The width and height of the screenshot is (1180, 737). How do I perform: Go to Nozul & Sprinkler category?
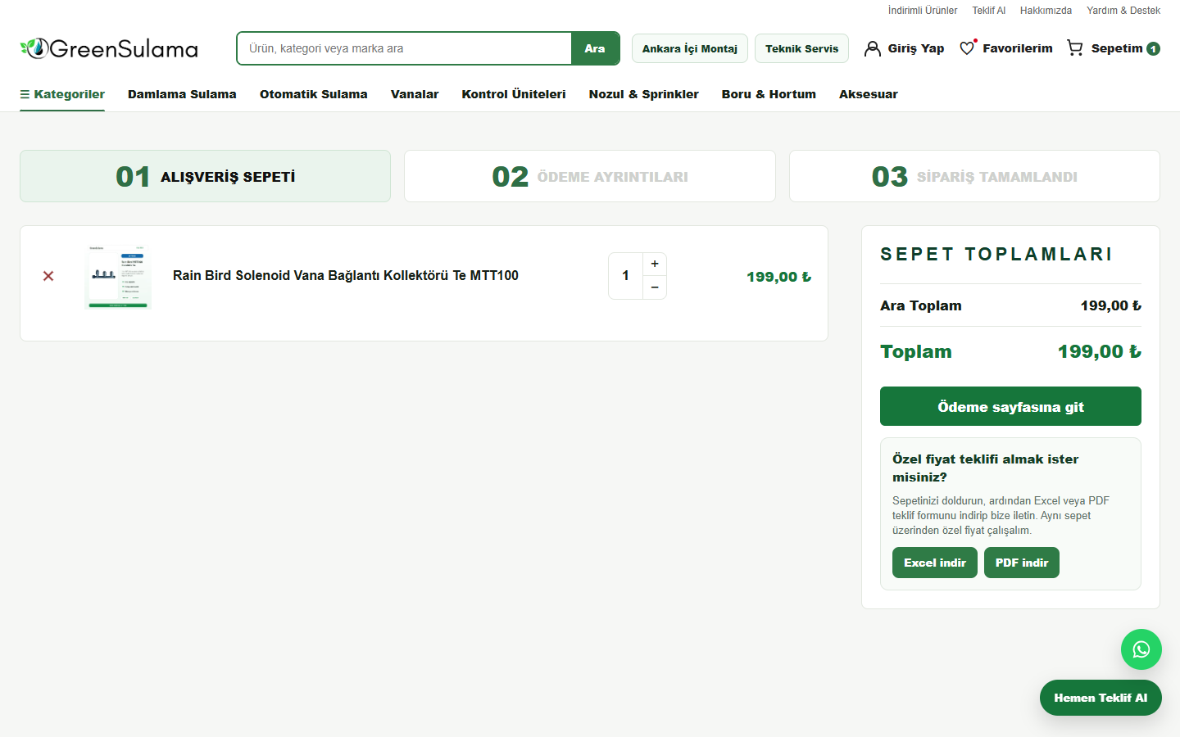pos(644,94)
